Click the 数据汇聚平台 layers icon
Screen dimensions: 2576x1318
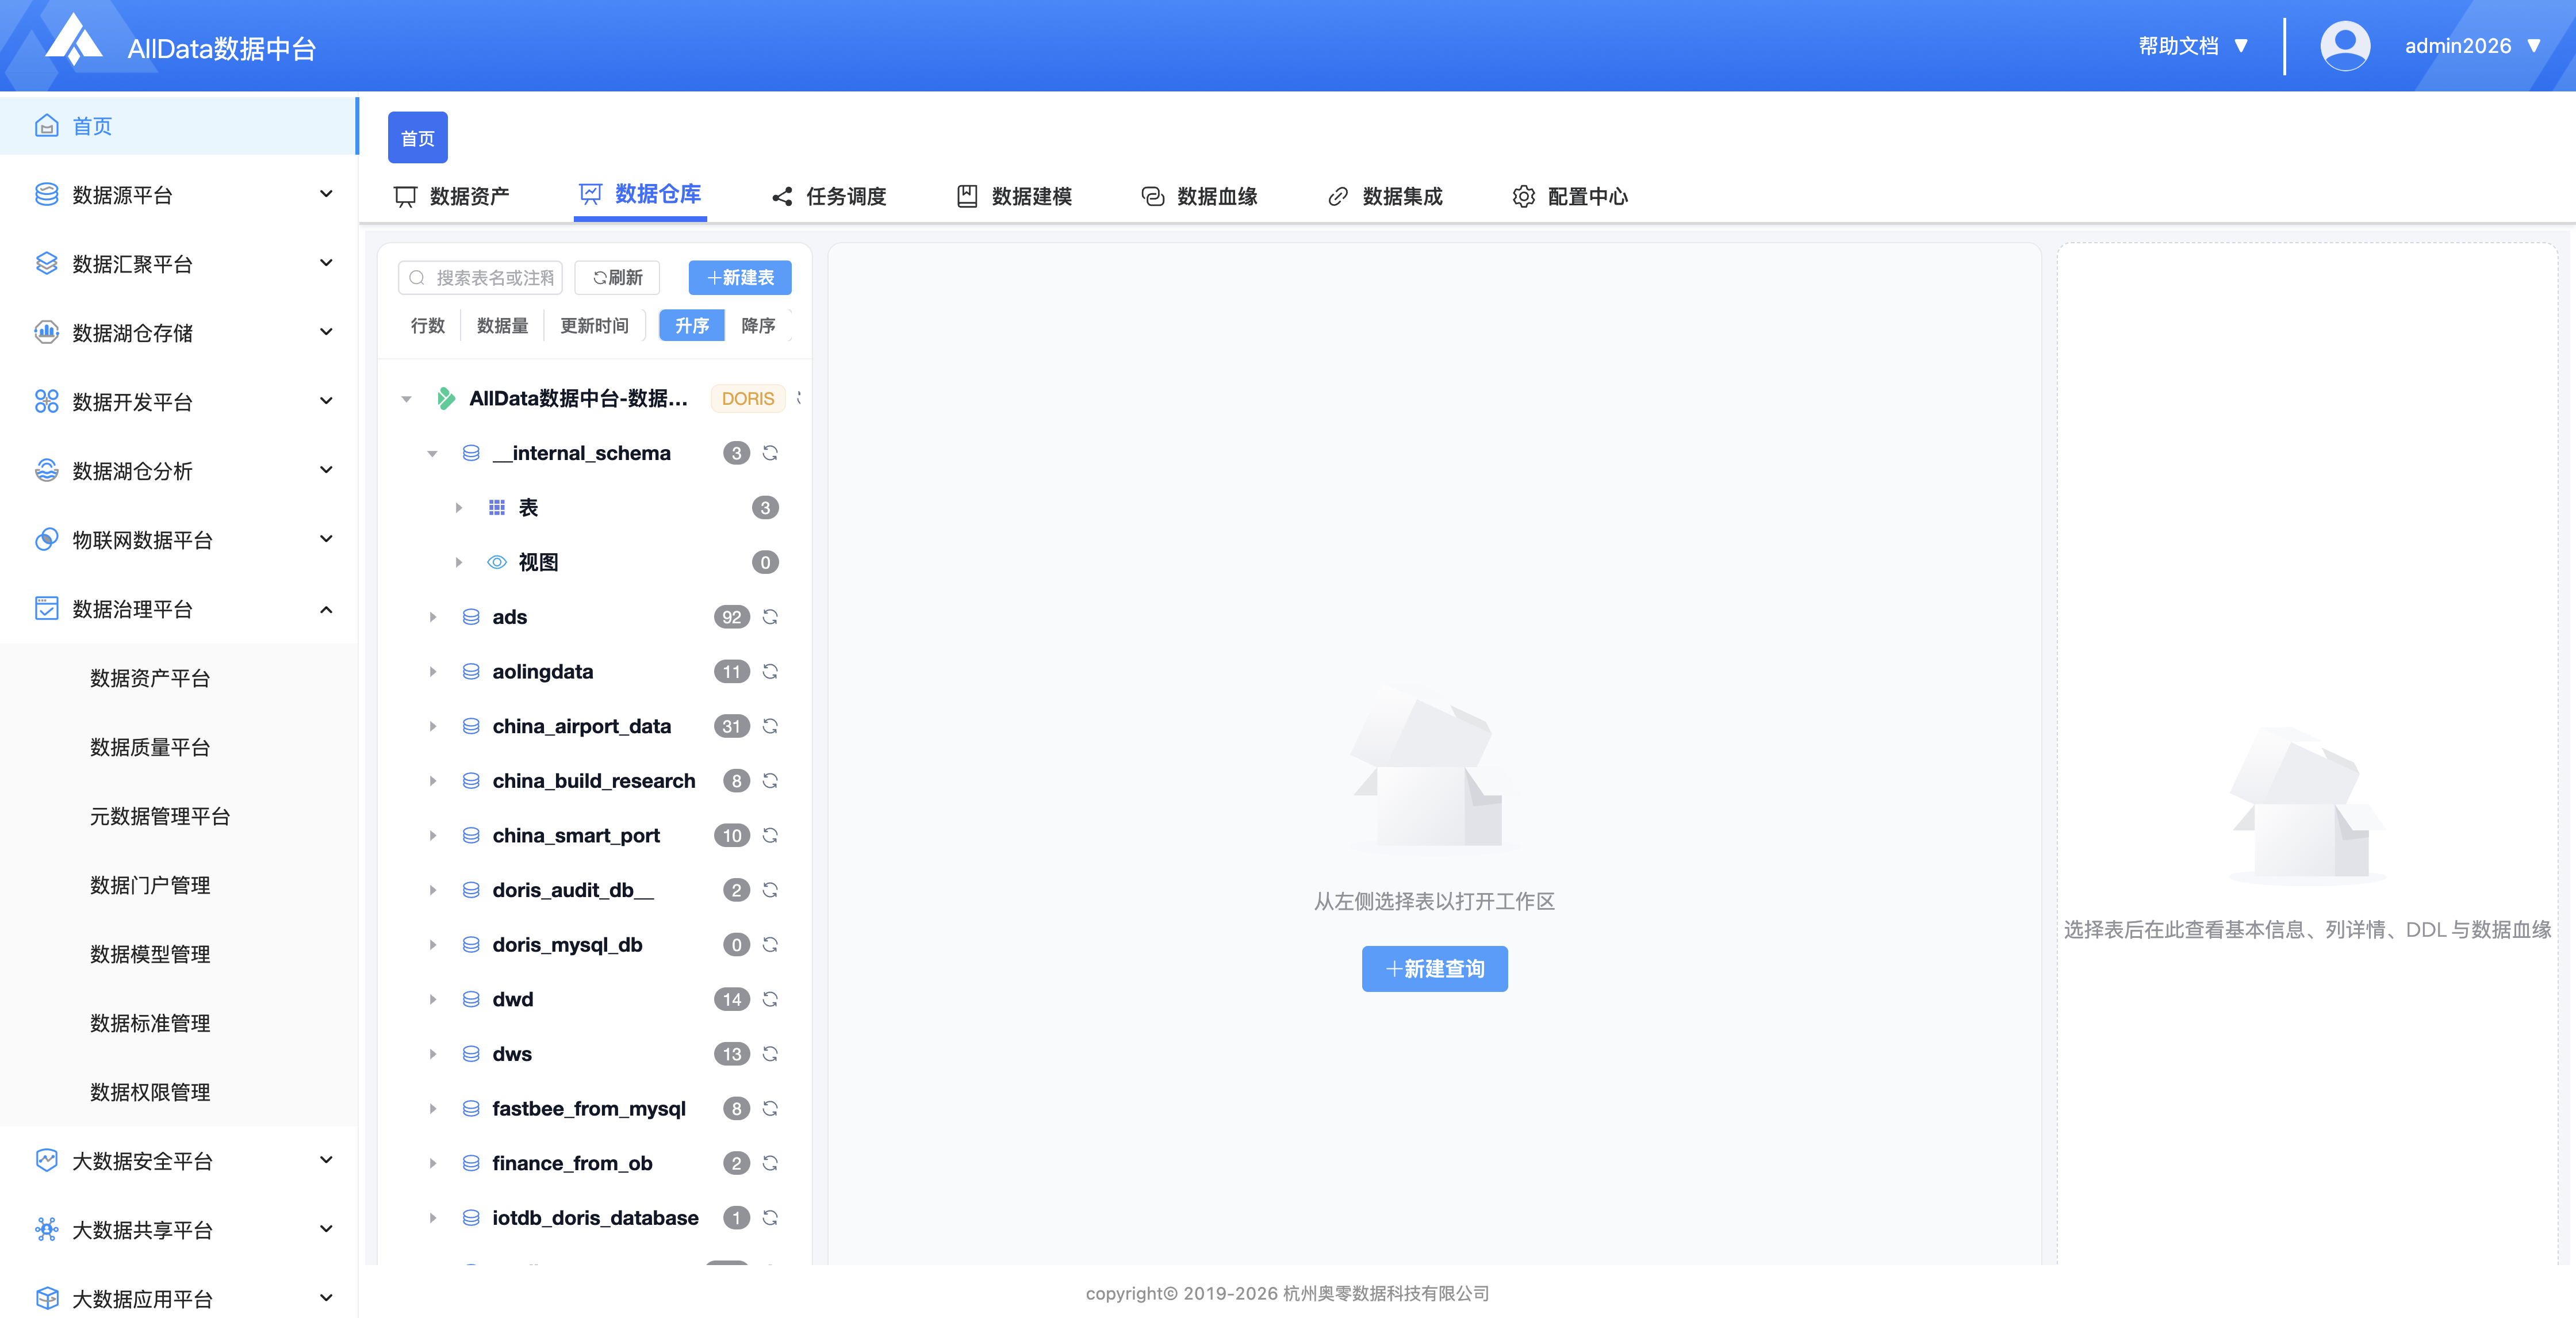pos(46,264)
